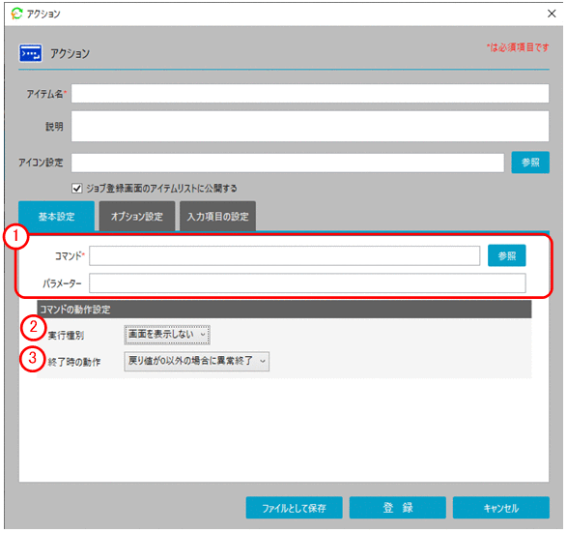Switch to the 基本設定 tab

(x=56, y=216)
